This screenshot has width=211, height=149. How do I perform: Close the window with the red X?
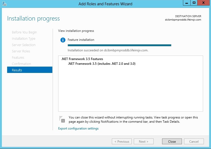pyautogui.click(x=204, y=3)
